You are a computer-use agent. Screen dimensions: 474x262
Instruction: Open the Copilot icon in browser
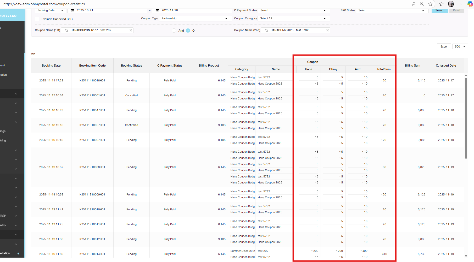[x=470, y=4]
